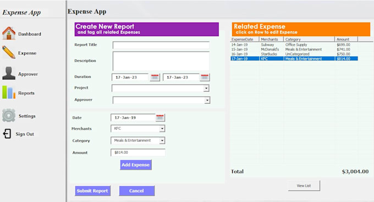
Task: Click the Duration start date field
Action: (x=130, y=77)
